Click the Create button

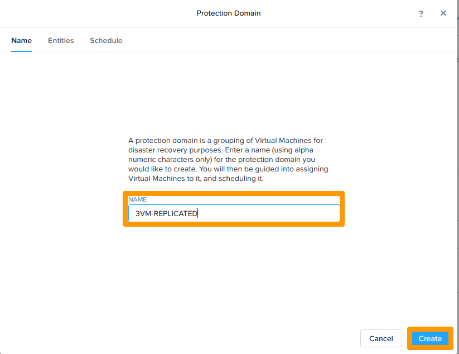coord(430,338)
